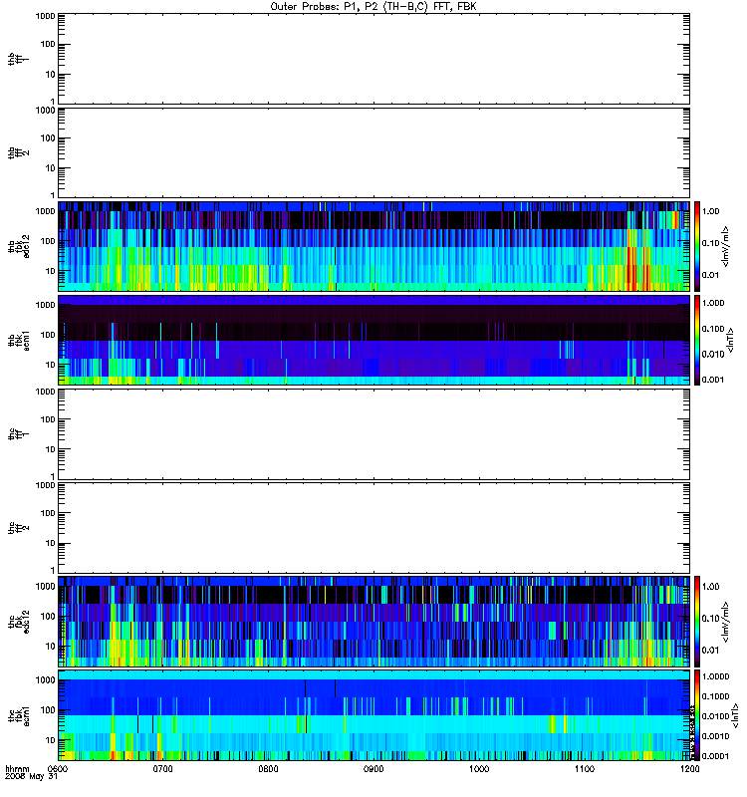
Task: Click the "thb fff 2" y-axis title
Action: (19, 153)
